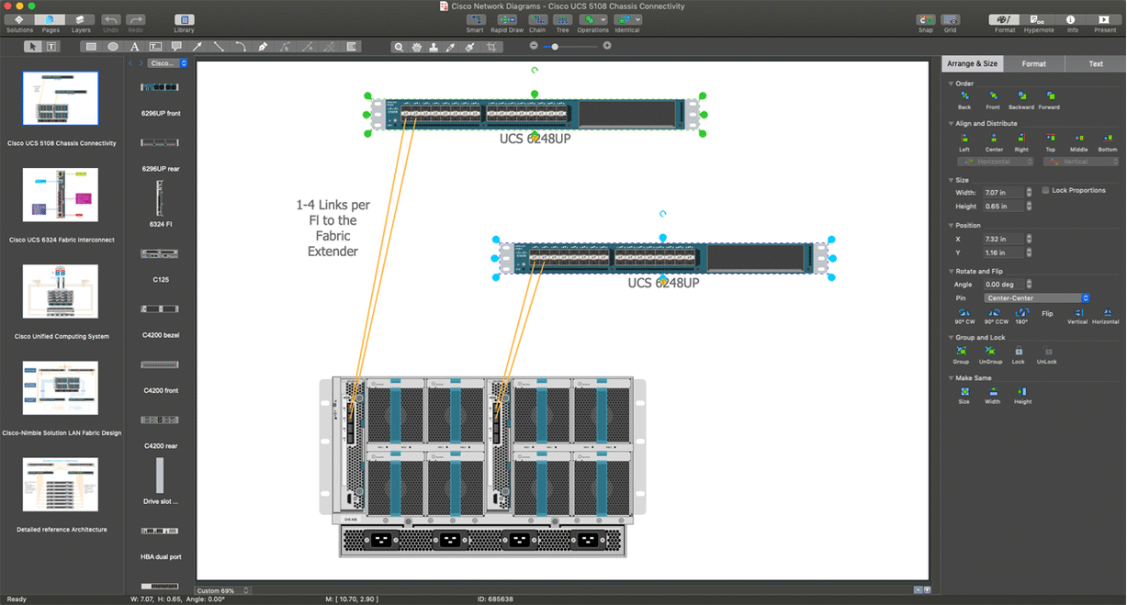Image resolution: width=1127 pixels, height=605 pixels.
Task: Open the Library panel icon
Action: click(184, 19)
